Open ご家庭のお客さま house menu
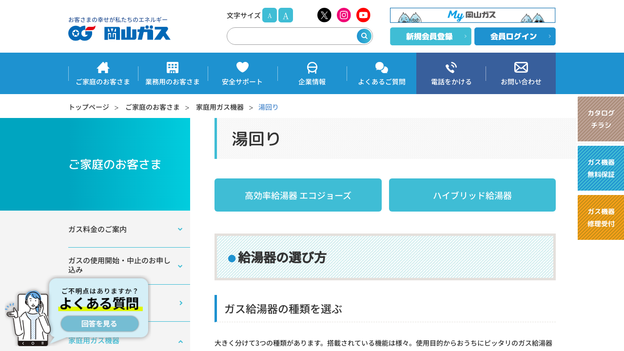Viewport: 624px width, 351px height. pyautogui.click(x=103, y=73)
